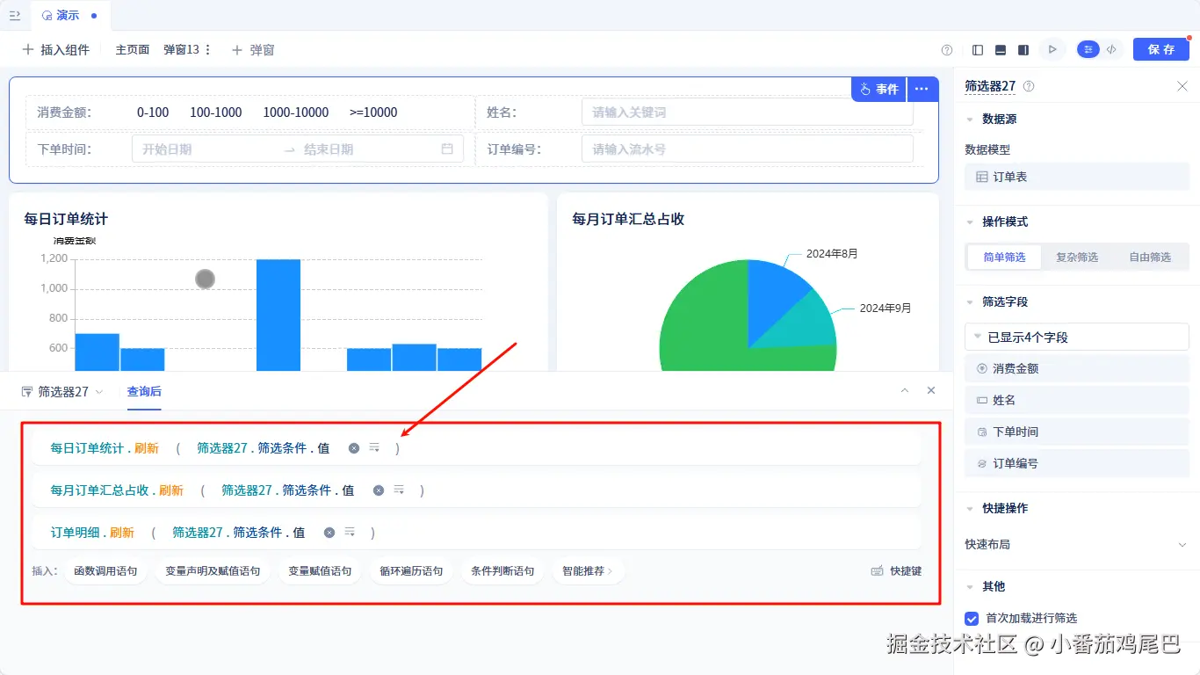Select the 100-1000 amount range
This screenshot has height=675, width=1200.
(x=216, y=112)
